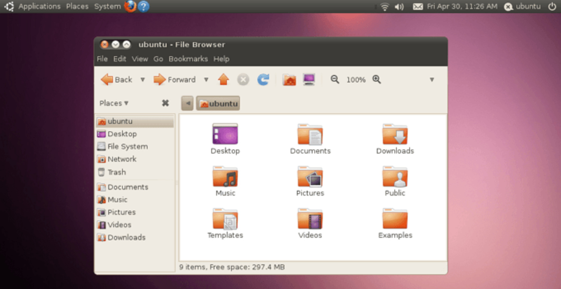The height and width of the screenshot is (289, 561).
Task: Zoom out with the minus magnifier
Action: 335,79
